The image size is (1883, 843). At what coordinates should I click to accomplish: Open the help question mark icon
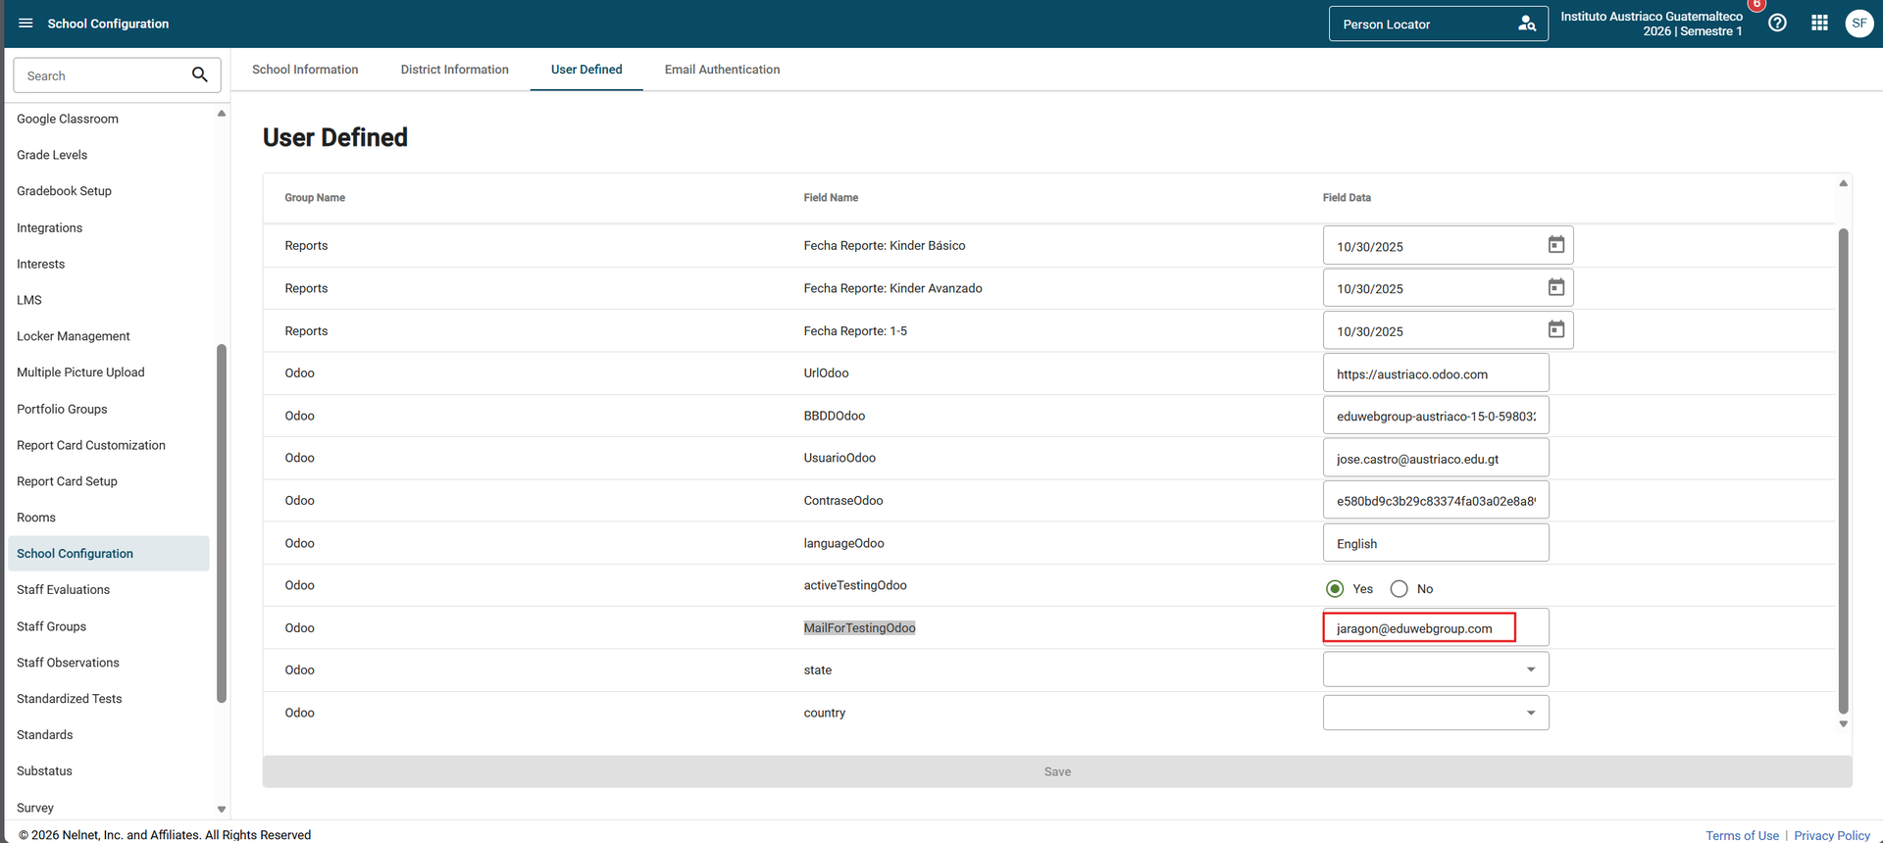coord(1777,24)
